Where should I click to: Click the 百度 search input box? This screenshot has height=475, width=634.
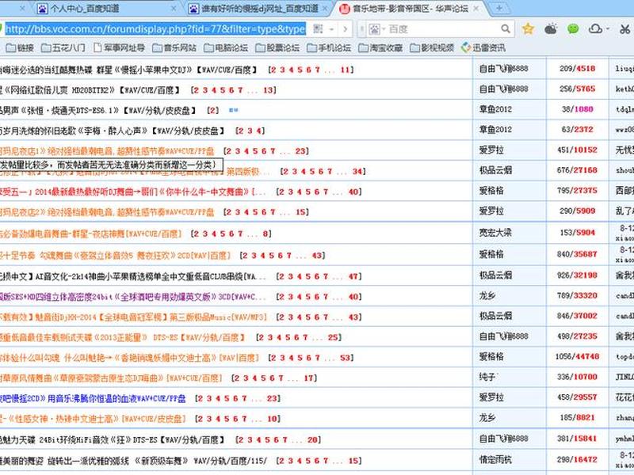coord(443,29)
